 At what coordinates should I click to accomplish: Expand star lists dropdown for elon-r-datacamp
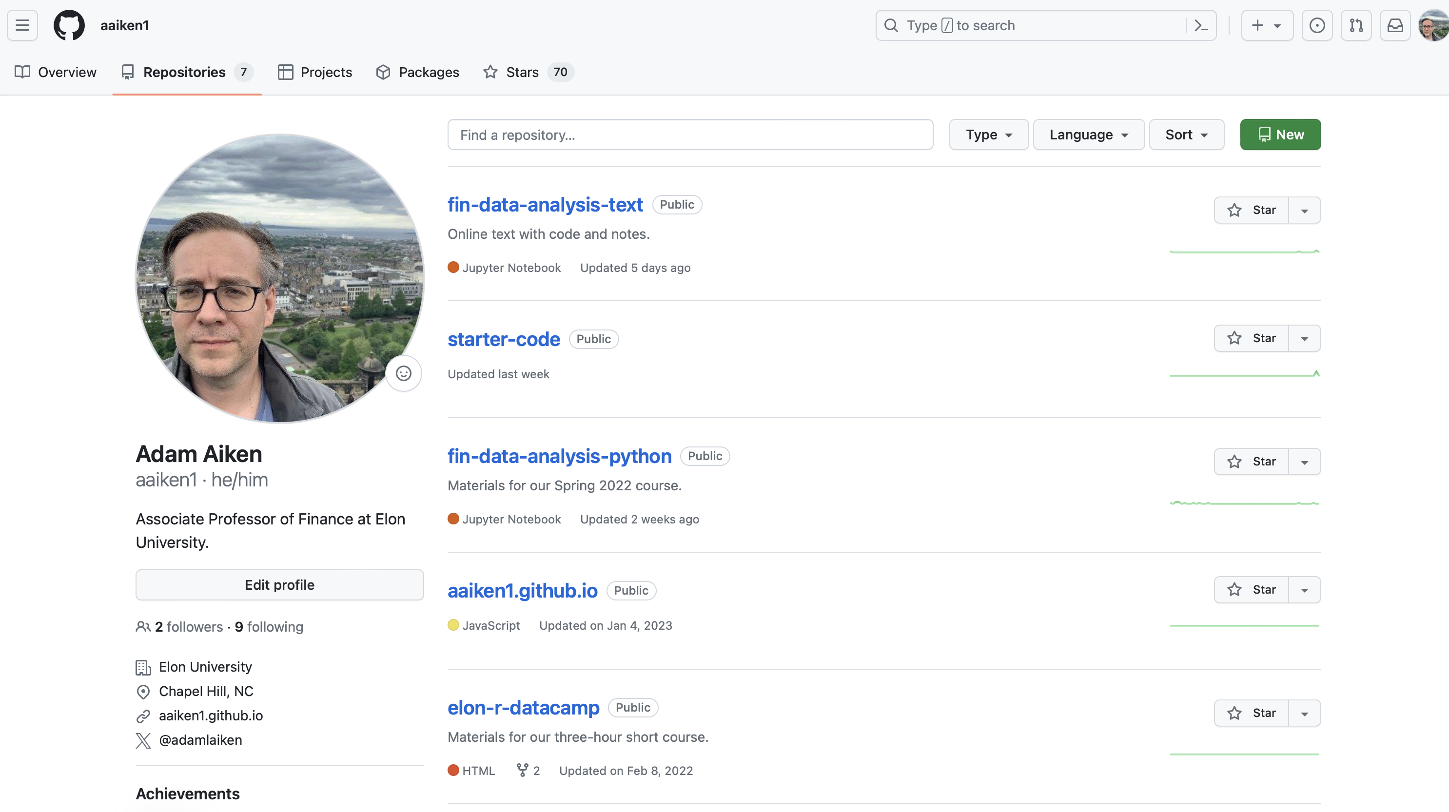[1304, 713]
